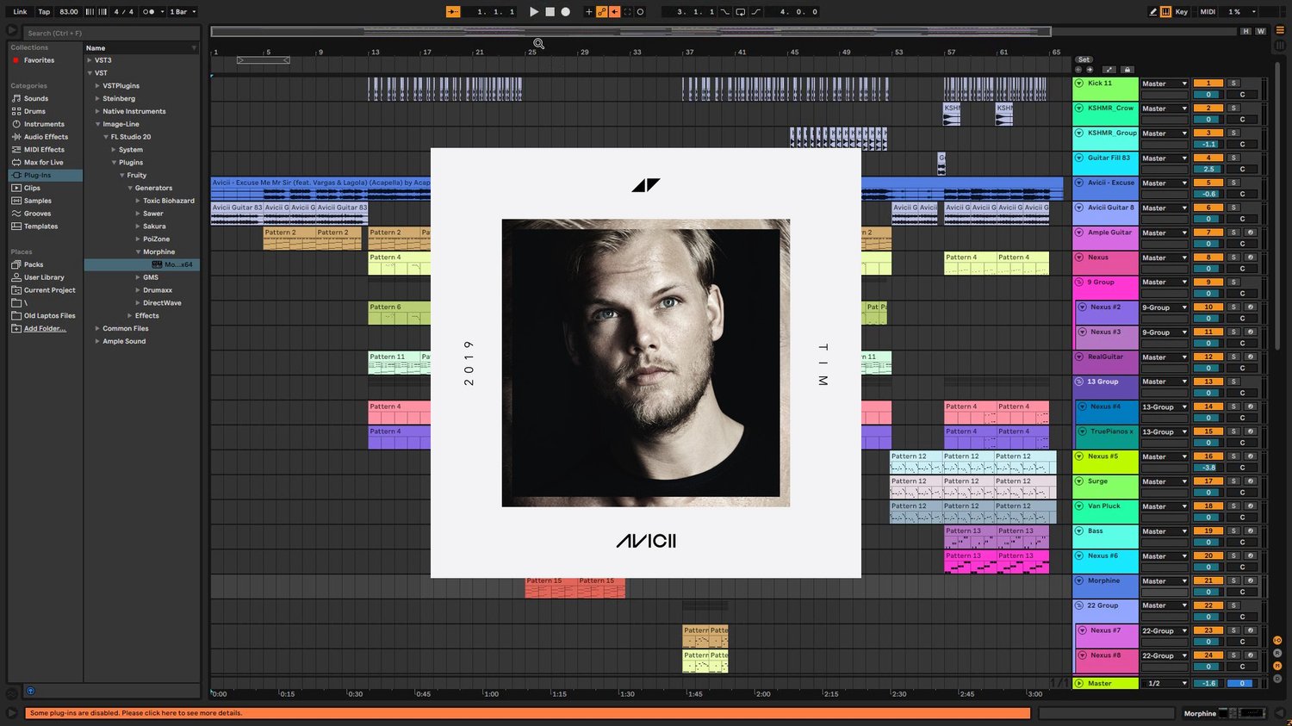
Task: Click the Phase Nudge Up icon
Action: click(x=102, y=12)
